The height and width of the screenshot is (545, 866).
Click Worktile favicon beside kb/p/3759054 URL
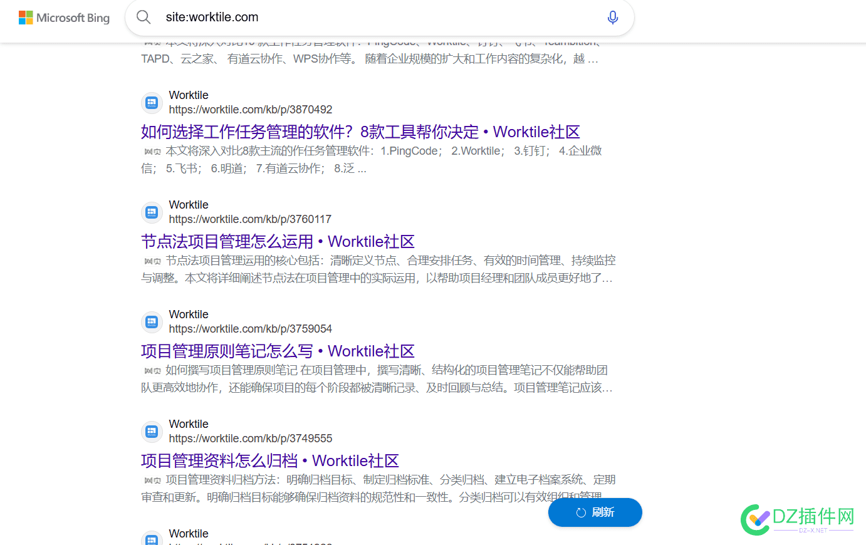(x=152, y=322)
